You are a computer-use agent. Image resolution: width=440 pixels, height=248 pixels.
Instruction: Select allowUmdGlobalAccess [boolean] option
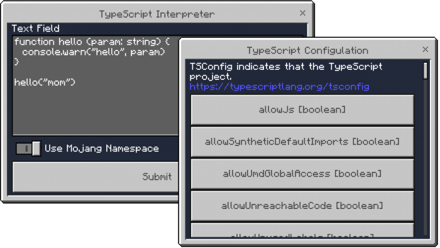coord(302,174)
